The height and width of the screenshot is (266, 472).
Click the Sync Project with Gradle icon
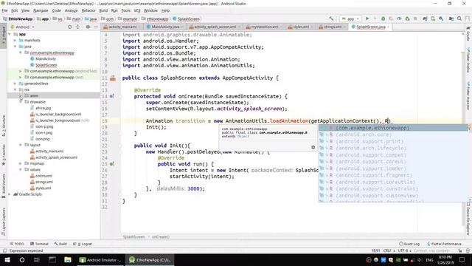[425, 18]
